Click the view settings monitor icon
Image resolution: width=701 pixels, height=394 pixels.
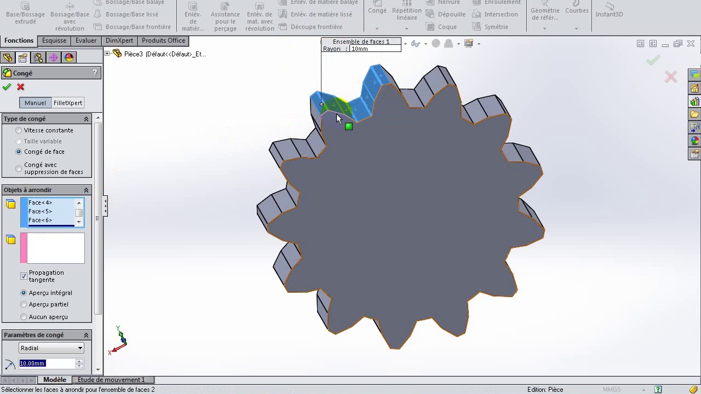click(x=469, y=44)
